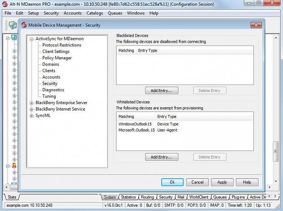Select Policy Manager in the tree
Screen dimensions: 283x211
coord(57,58)
